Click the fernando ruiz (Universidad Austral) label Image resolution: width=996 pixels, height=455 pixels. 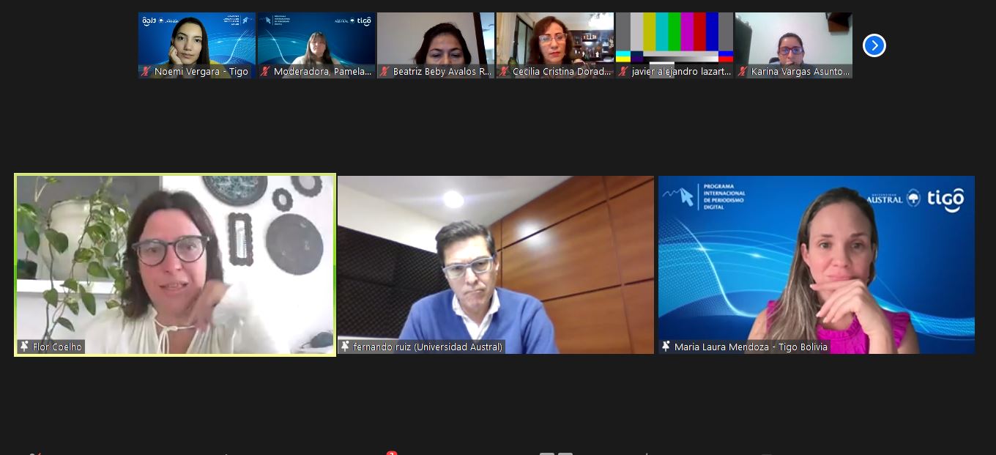428,347
